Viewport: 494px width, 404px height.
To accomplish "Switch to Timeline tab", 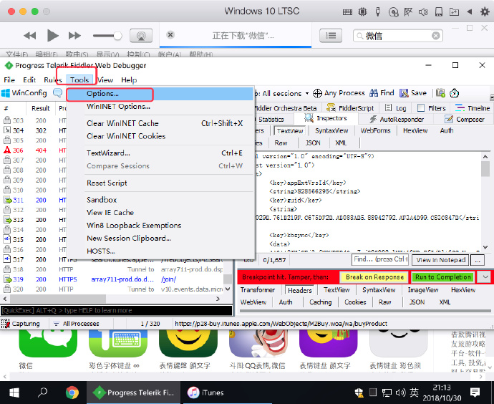I will point(473,108).
